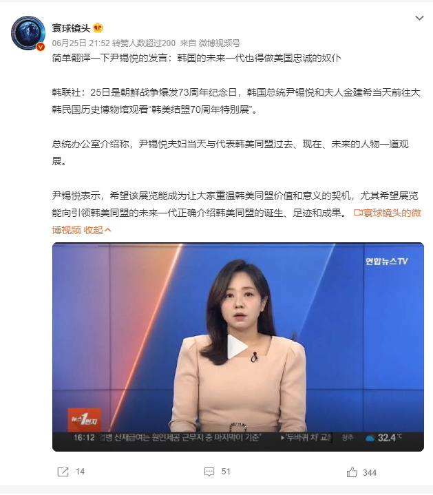This screenshot has width=433, height=495.
Task: Click the crown membership badge icon
Action: click(x=98, y=28)
